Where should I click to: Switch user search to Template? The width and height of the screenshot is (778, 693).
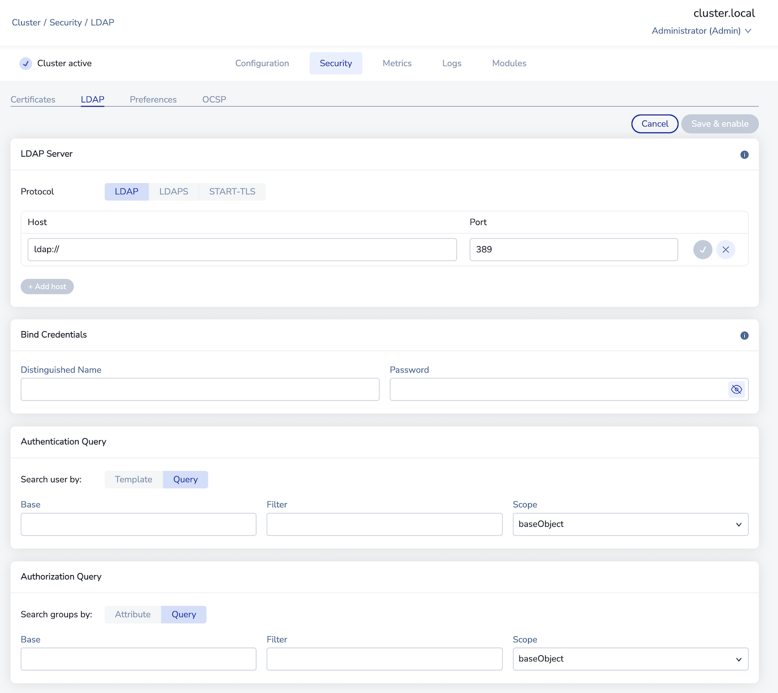tap(133, 479)
